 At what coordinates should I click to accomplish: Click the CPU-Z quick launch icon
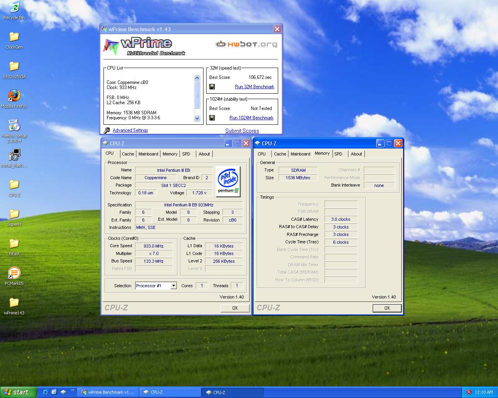(63, 392)
